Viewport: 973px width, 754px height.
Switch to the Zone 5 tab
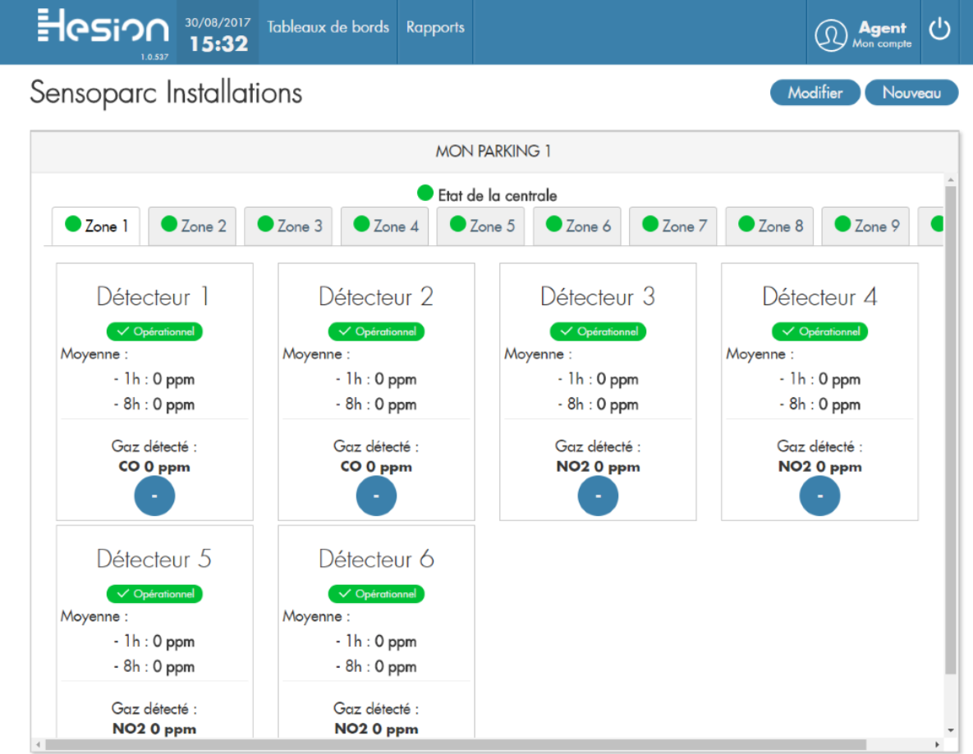coord(481,226)
